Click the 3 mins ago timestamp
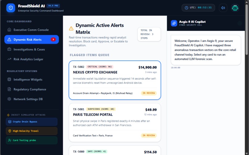Screen dimensions: 249x155 (x=151, y=72)
